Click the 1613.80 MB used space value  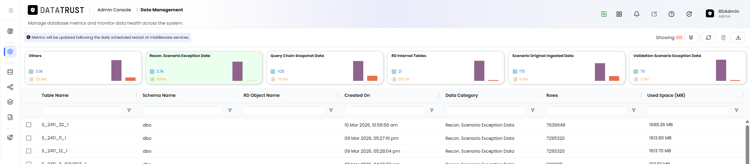[x=660, y=138]
